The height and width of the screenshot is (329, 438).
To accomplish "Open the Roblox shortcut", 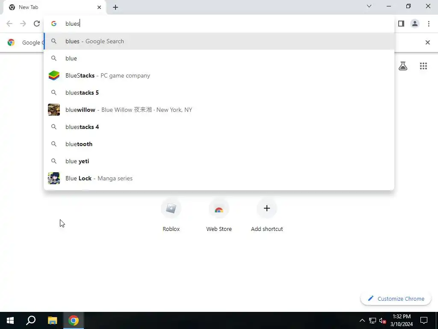I will point(171,215).
